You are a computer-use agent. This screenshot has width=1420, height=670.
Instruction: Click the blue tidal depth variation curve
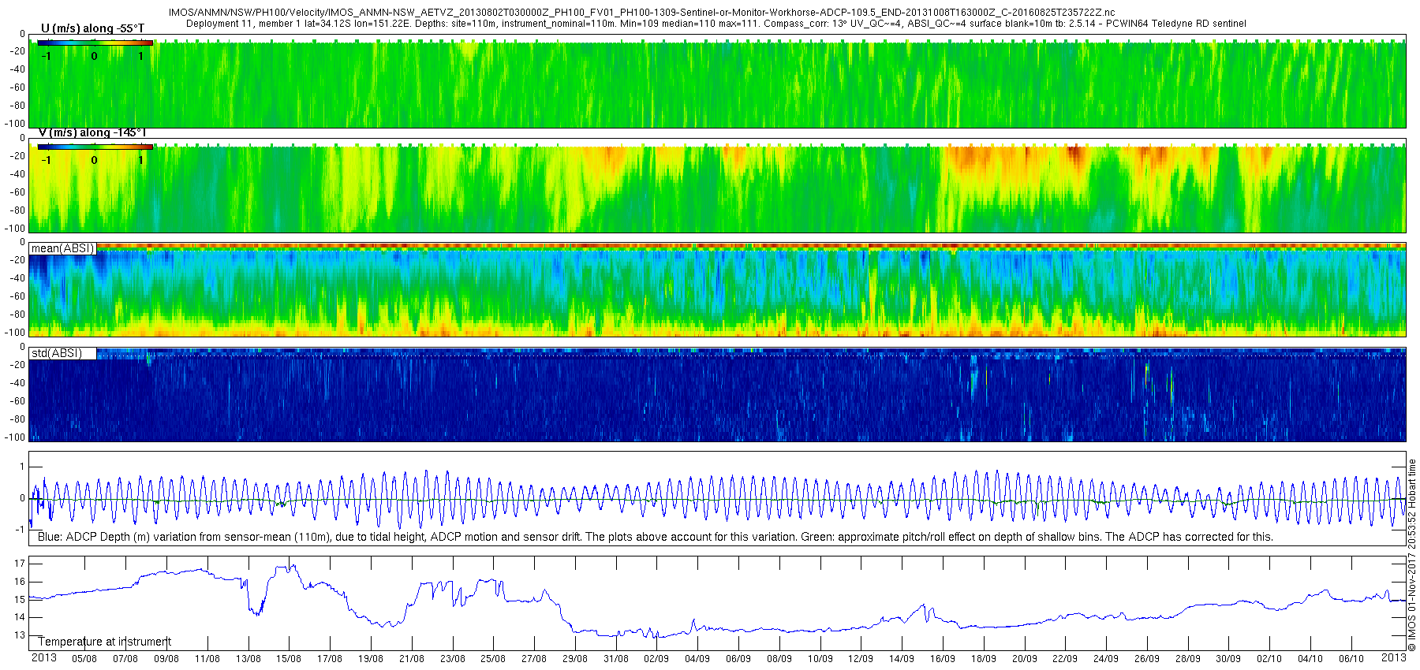pyautogui.click(x=717, y=499)
